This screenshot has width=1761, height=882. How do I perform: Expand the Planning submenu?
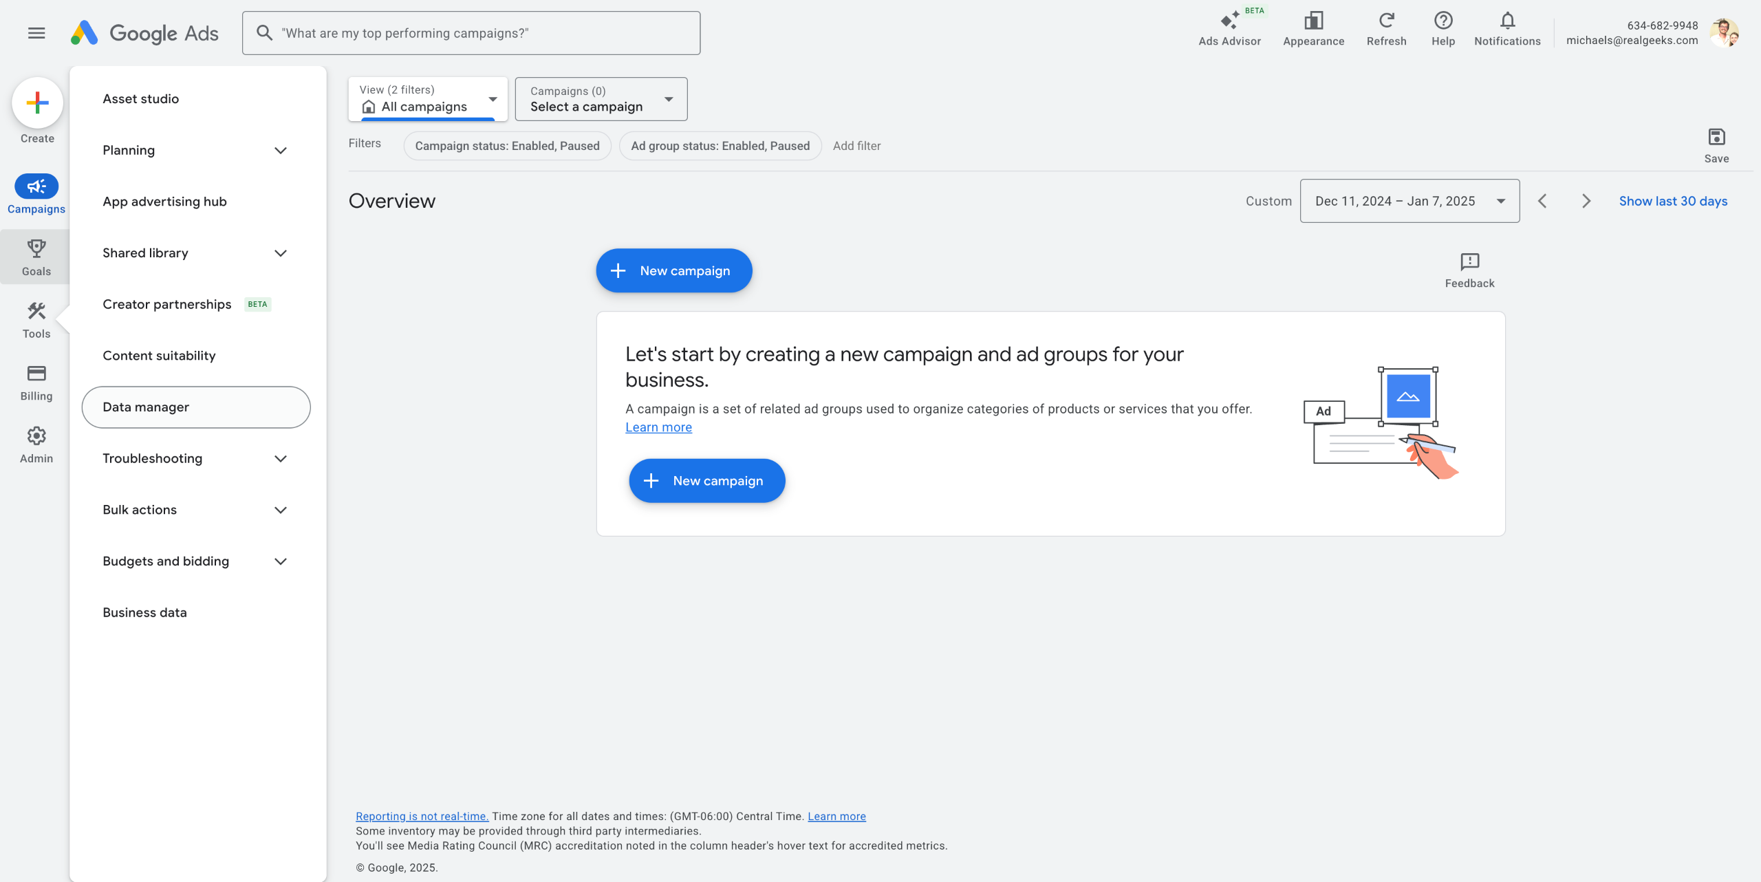click(x=280, y=151)
